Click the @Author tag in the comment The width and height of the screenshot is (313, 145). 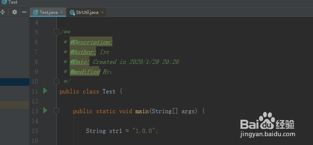tap(83, 52)
